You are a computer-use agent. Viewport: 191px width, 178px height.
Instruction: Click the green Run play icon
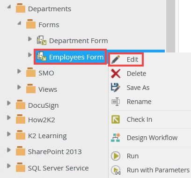(116, 156)
